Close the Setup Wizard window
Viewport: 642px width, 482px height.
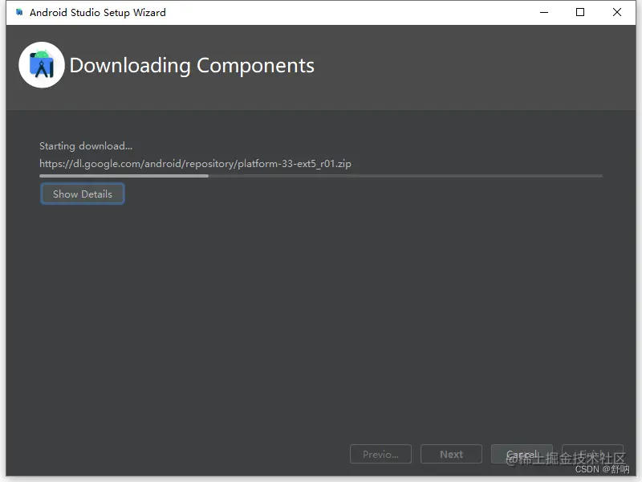[x=617, y=12]
